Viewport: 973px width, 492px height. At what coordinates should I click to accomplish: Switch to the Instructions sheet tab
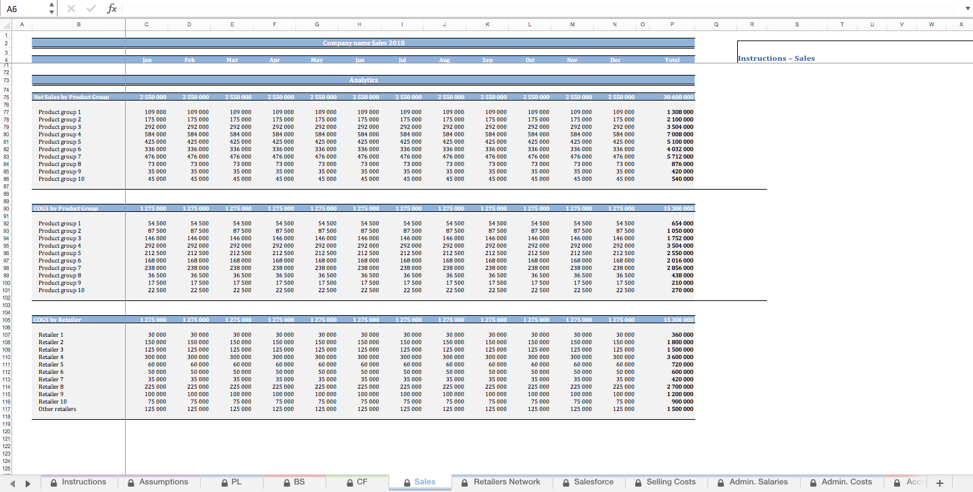(x=78, y=482)
